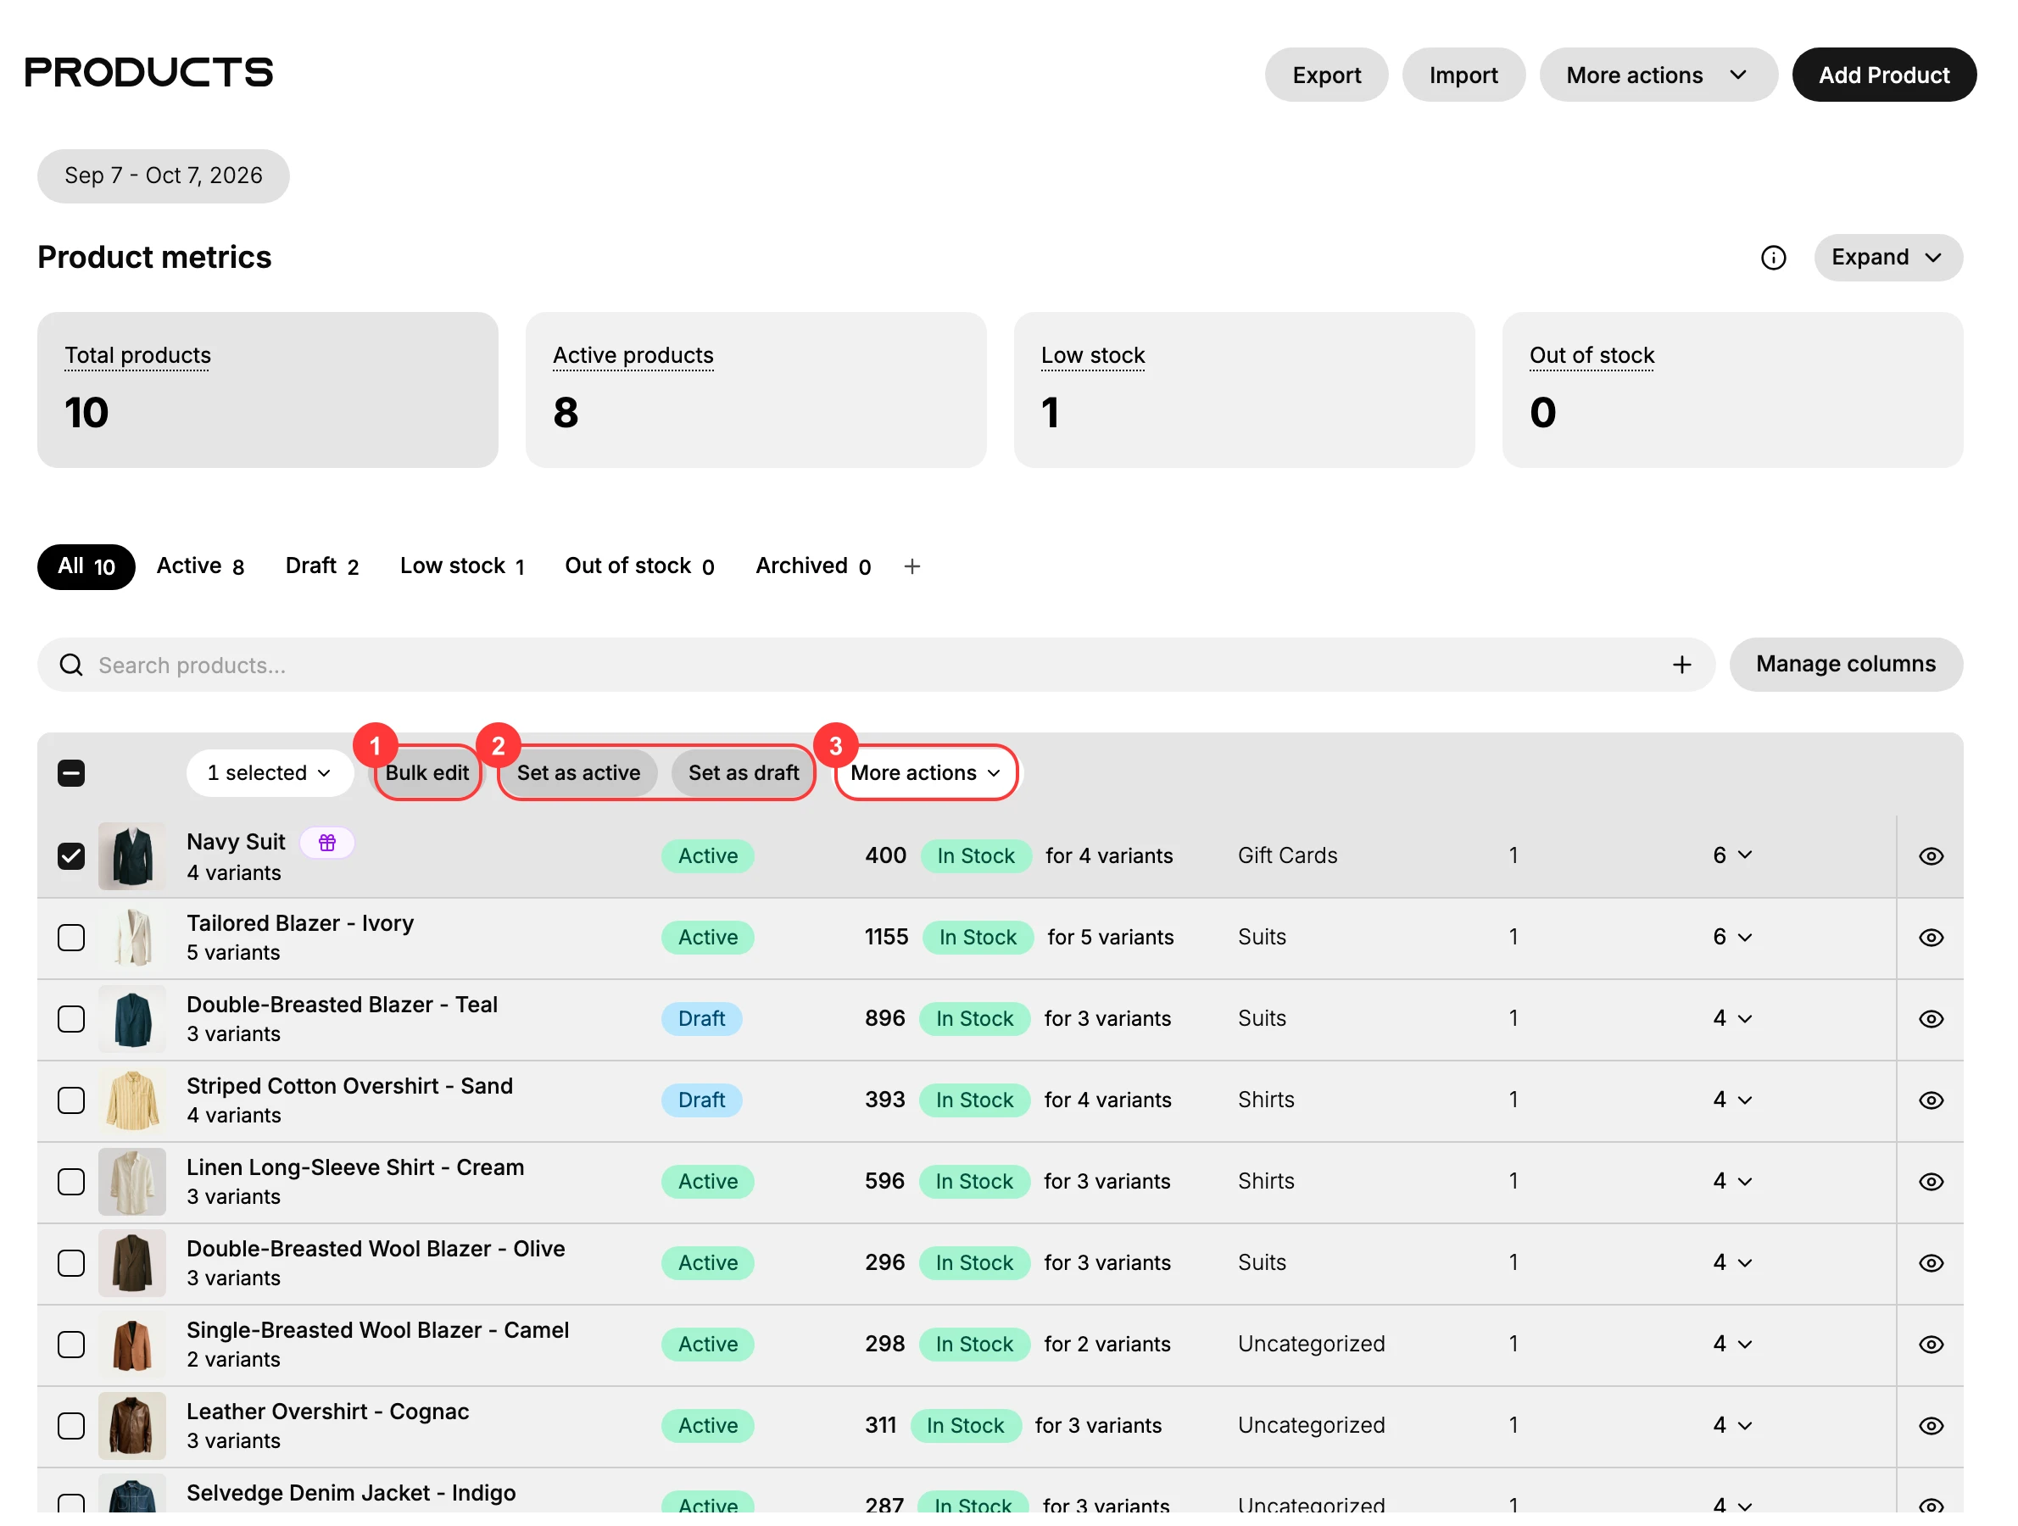Screen dimensions: 2018x1526
Task: Switch to the Active 8 tab
Action: [x=201, y=566]
